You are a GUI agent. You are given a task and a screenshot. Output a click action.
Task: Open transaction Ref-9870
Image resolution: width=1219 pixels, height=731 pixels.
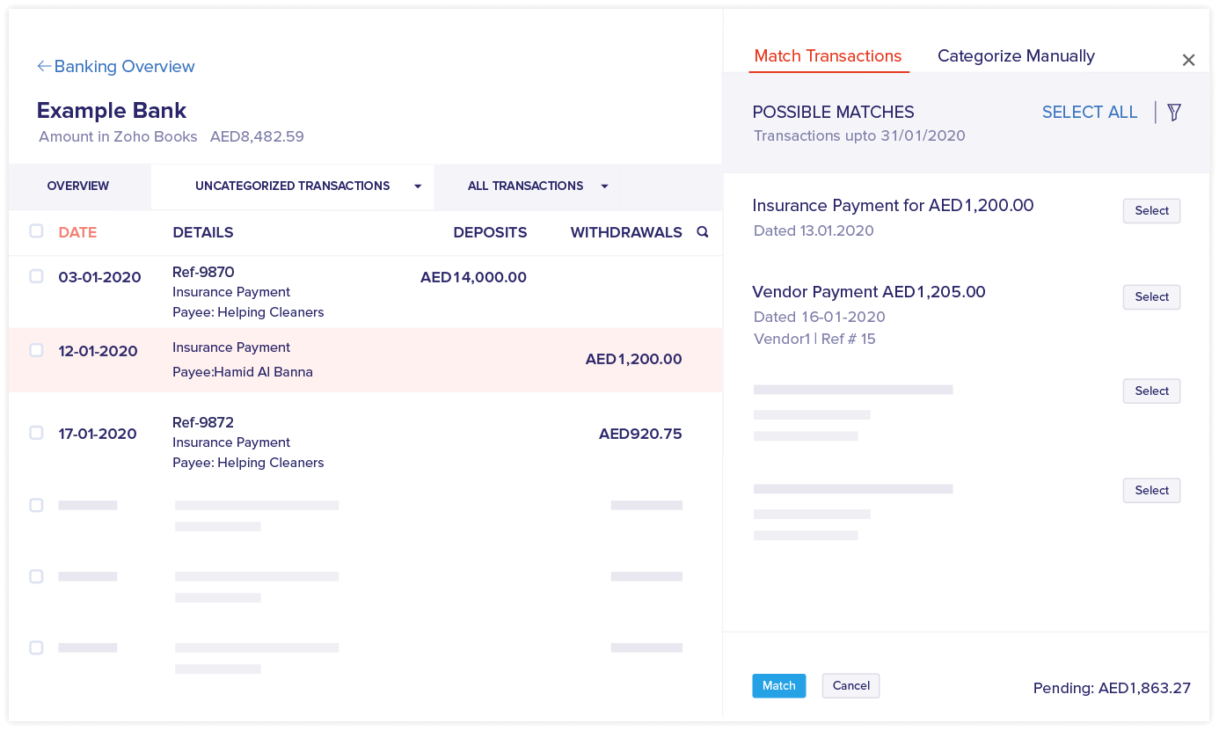[203, 272]
